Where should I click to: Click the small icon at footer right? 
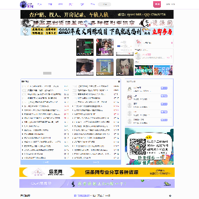point(170,196)
